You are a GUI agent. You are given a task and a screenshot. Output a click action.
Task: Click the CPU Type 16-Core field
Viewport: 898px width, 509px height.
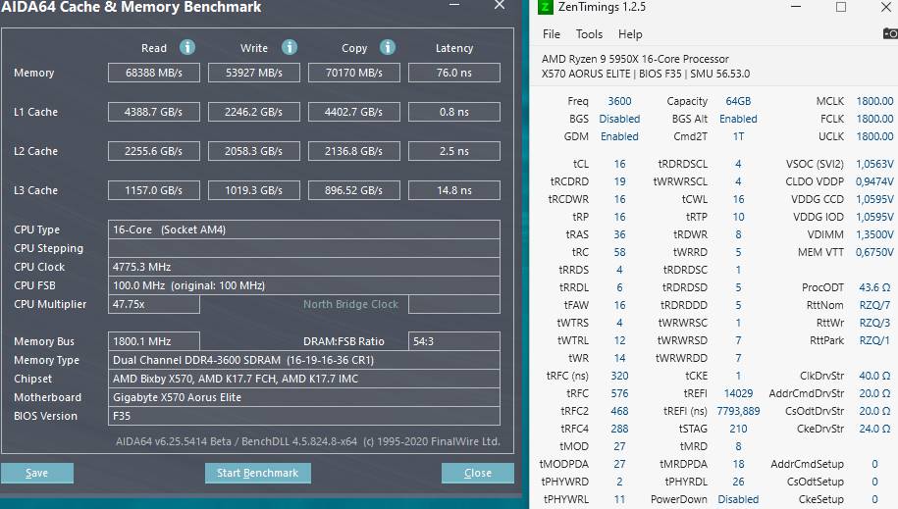[x=304, y=229]
